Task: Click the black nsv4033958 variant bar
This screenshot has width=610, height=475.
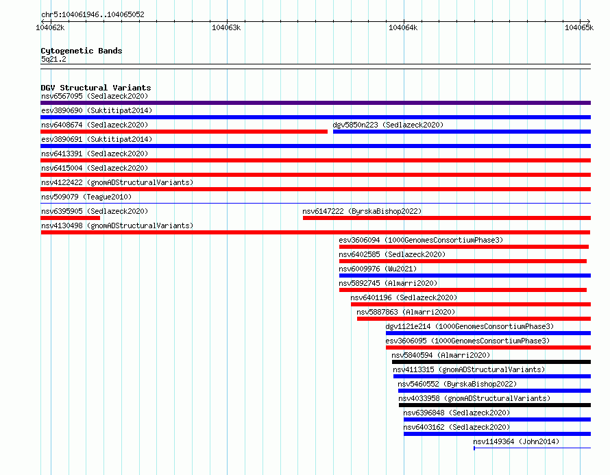Action: click(495, 405)
